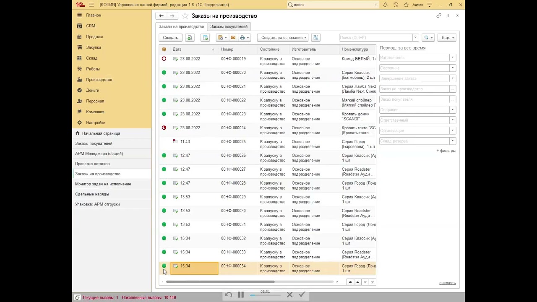The image size is (537, 302).
Task: Click the Создать button
Action: click(170, 38)
